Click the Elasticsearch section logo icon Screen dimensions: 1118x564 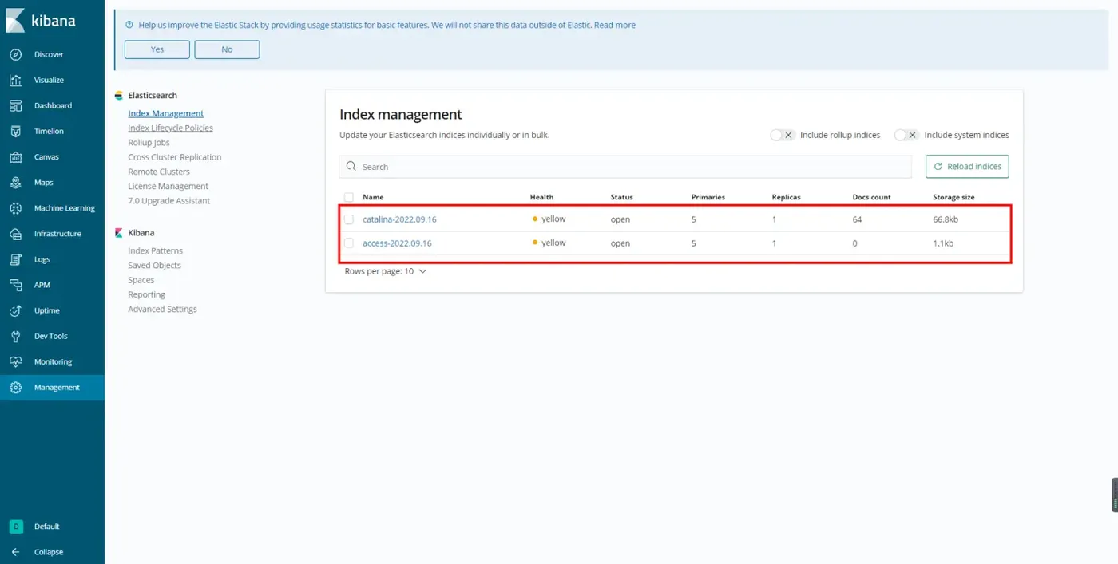coord(119,96)
